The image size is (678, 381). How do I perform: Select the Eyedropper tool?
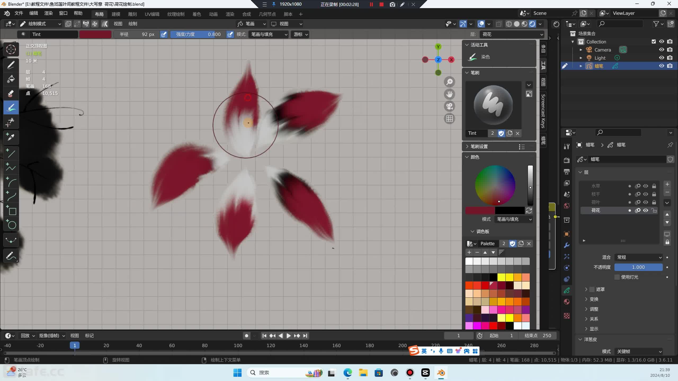[11, 137]
